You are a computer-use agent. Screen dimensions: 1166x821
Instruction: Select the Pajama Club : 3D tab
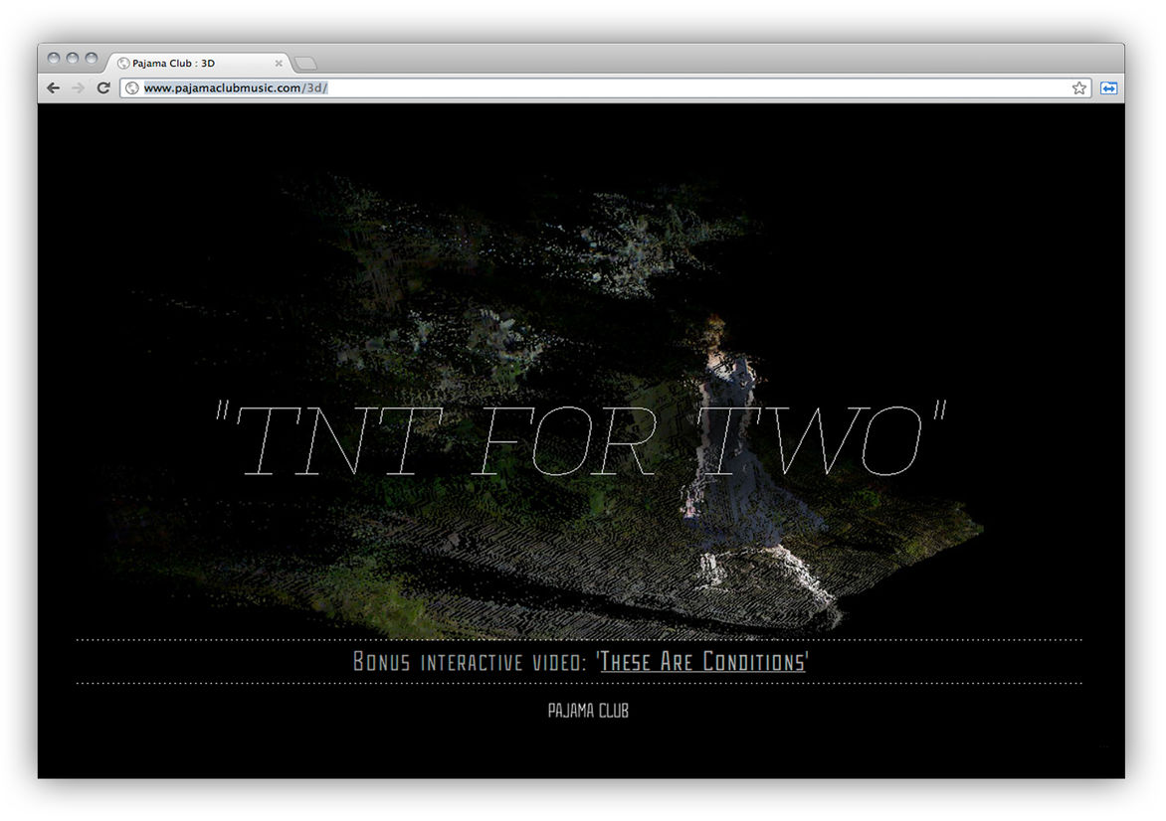[199, 64]
